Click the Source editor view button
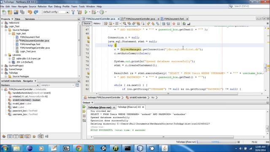The image size is (270, 152). tap(87, 24)
